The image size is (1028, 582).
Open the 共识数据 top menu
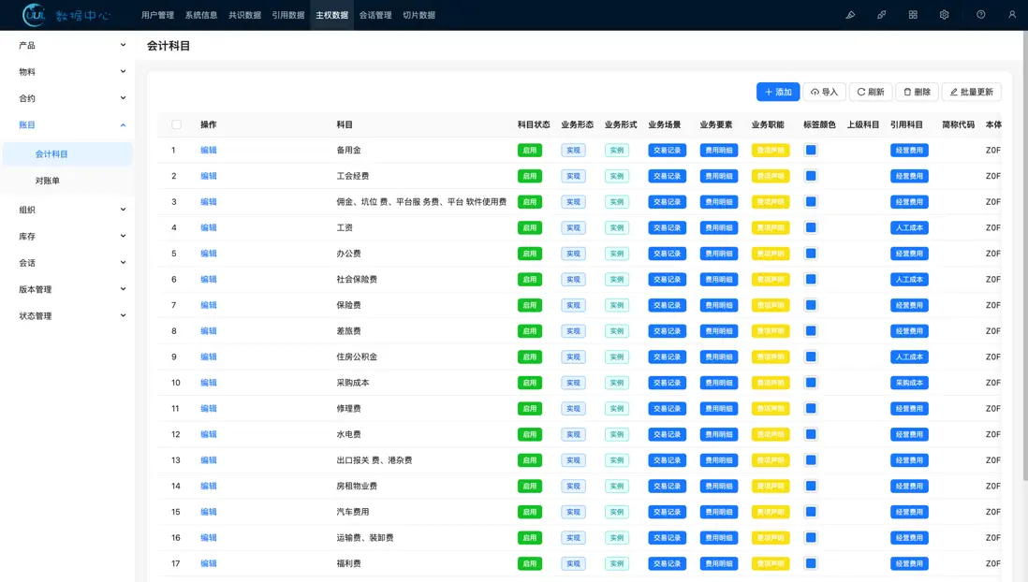(x=244, y=15)
